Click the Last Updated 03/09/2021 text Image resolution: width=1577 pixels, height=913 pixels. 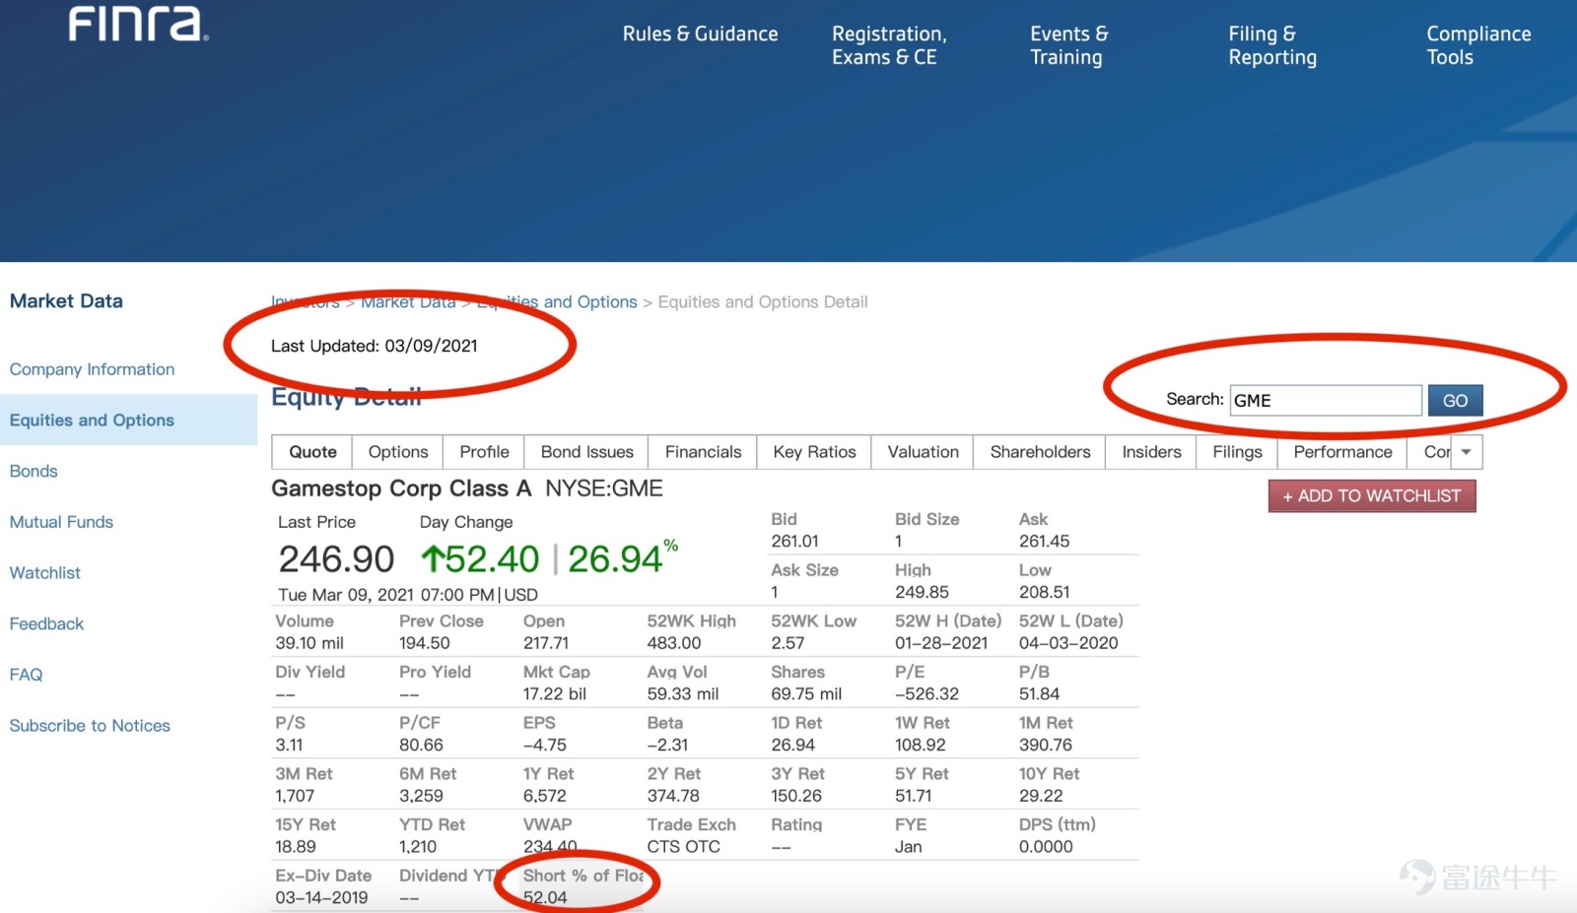click(375, 346)
